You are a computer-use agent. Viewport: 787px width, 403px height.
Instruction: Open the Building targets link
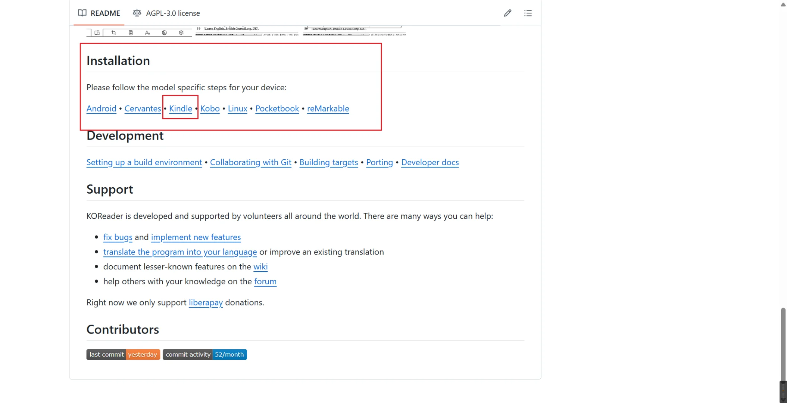click(x=329, y=162)
